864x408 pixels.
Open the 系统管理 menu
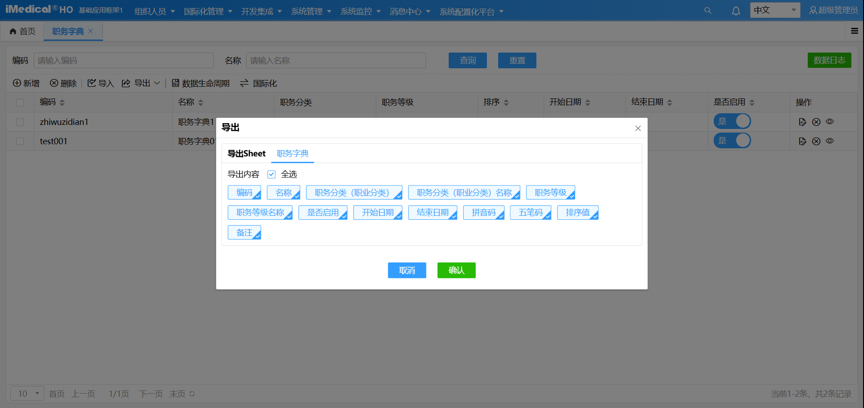311,11
